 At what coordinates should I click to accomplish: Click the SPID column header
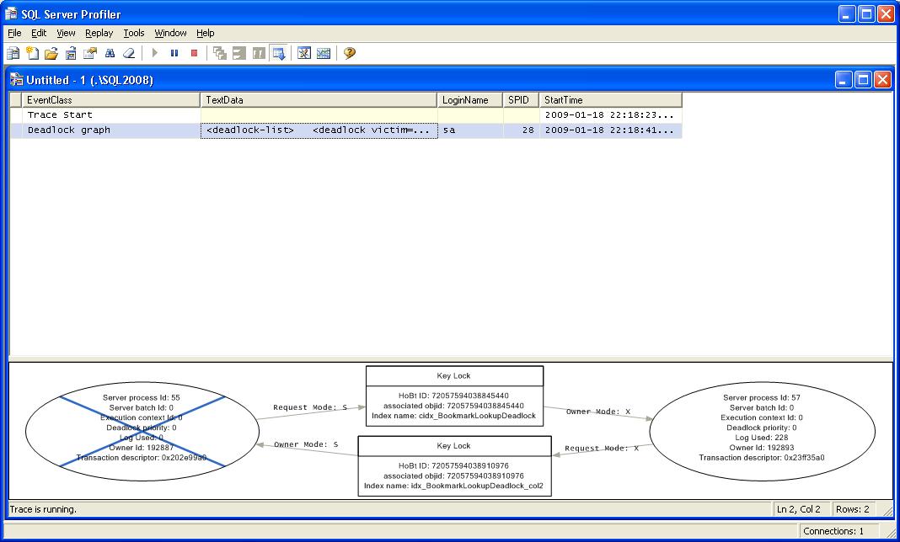(521, 100)
